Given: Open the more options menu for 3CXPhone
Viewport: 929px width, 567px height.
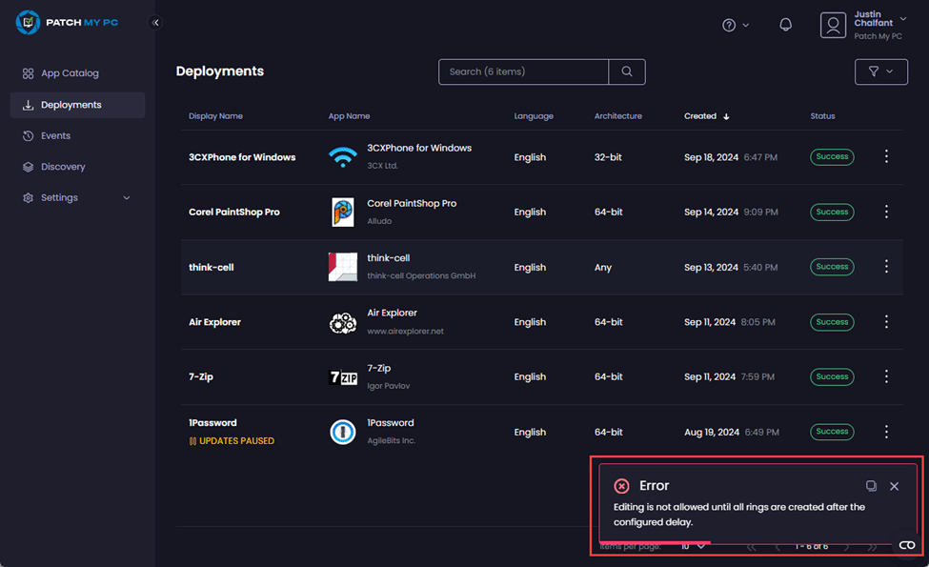Looking at the screenshot, I should tap(886, 157).
